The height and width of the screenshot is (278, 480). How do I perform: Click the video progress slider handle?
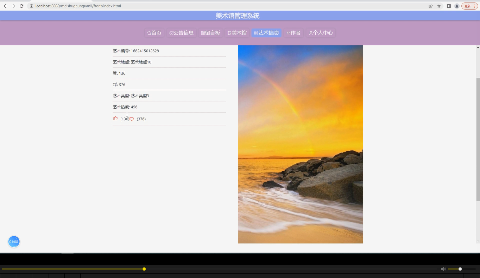tap(144, 269)
